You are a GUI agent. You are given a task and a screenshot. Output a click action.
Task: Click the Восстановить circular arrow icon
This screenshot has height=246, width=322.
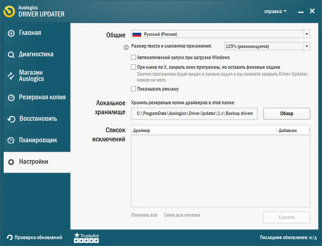tap(11, 119)
